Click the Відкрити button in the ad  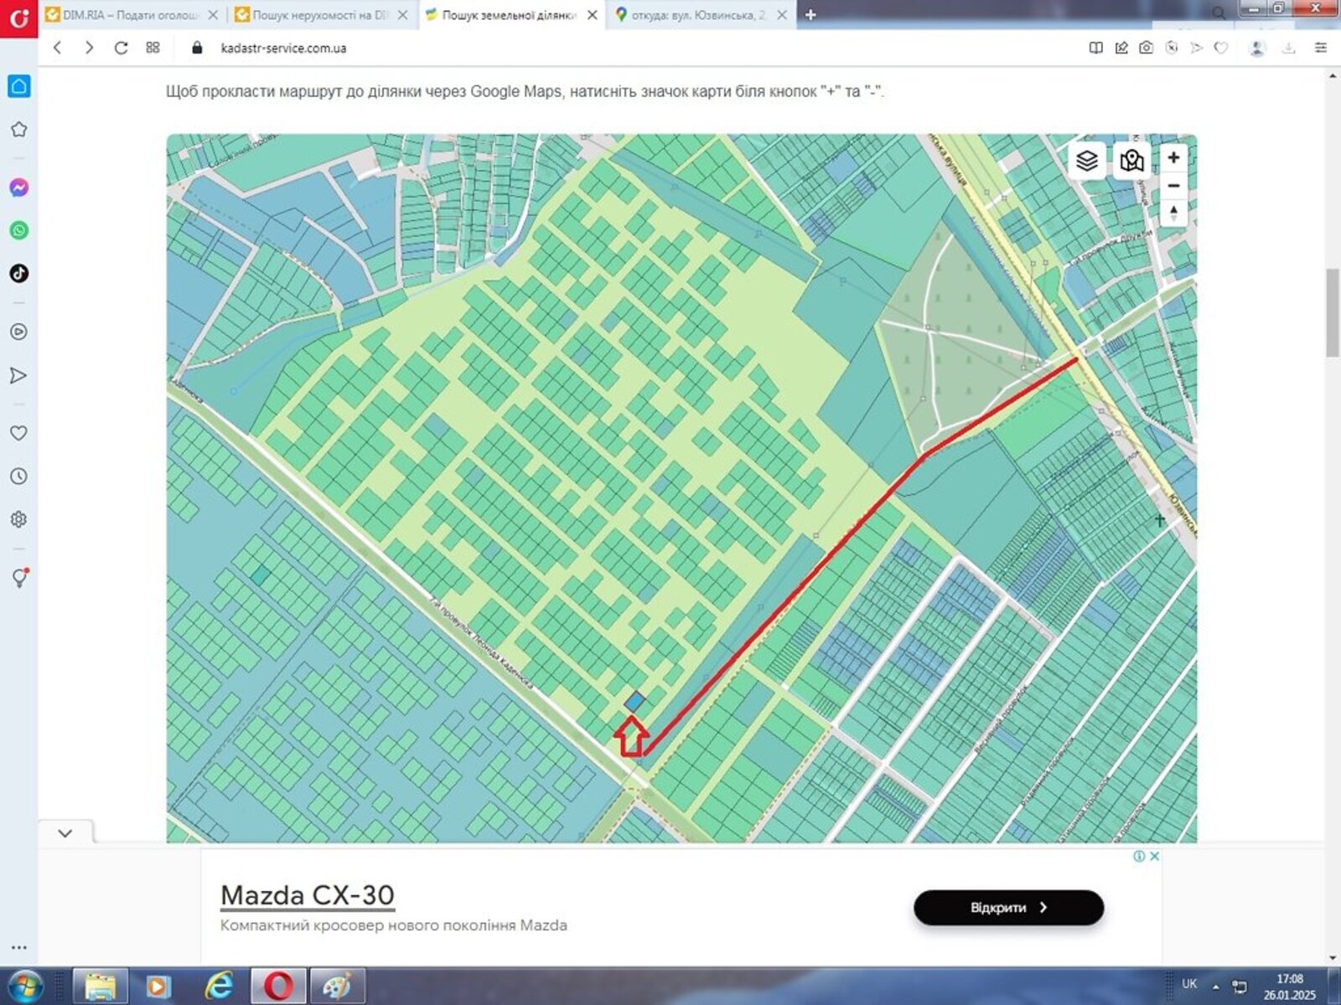[1008, 908]
